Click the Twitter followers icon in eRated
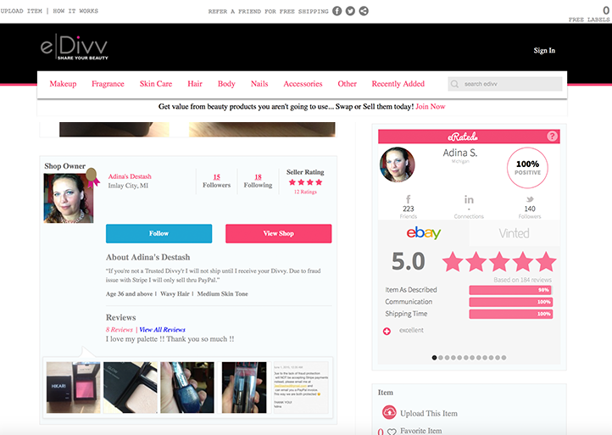This screenshot has height=435, width=612. 530,199
